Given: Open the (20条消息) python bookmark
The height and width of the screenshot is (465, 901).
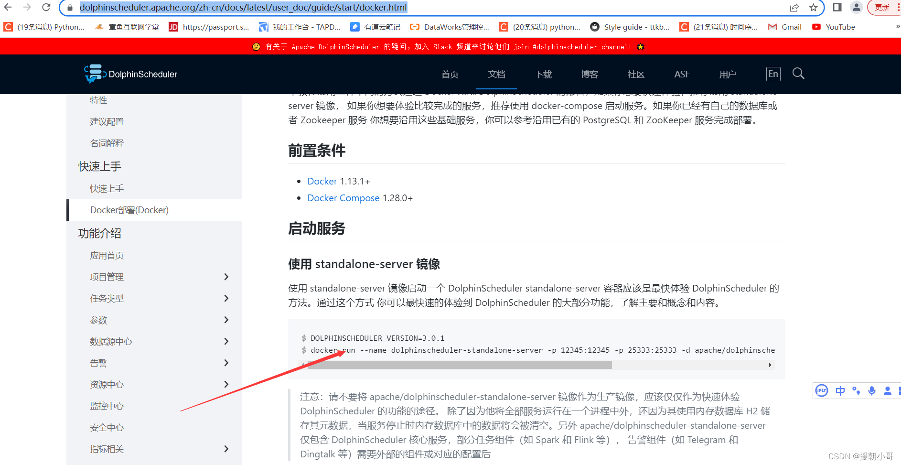Looking at the screenshot, I should 539,27.
